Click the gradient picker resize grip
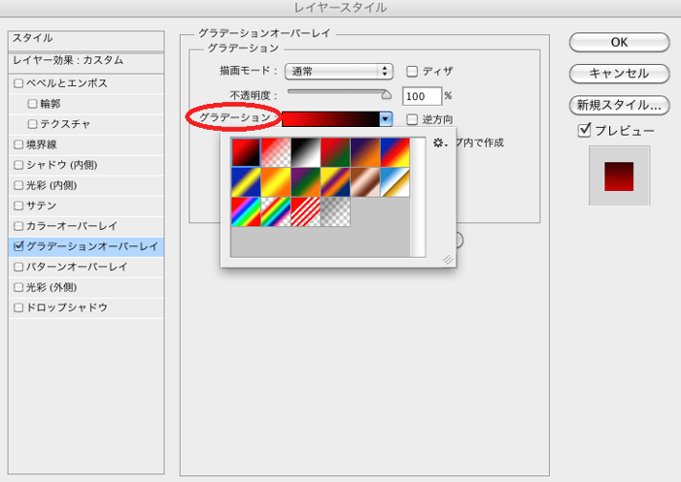Screen dimensions: 681x482 pyautogui.click(x=448, y=260)
